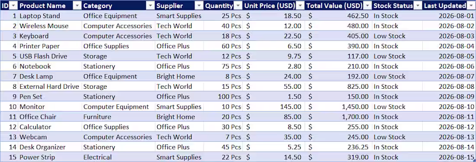Select the 2026-08-15 date cell
The image size is (476, 162).
[x=449, y=157]
